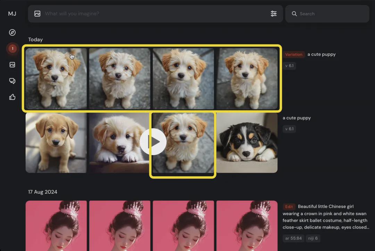Focus the Search field
The height and width of the screenshot is (251, 375).
[x=327, y=14]
